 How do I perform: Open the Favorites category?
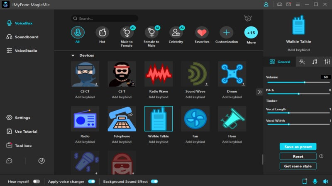click(202, 35)
